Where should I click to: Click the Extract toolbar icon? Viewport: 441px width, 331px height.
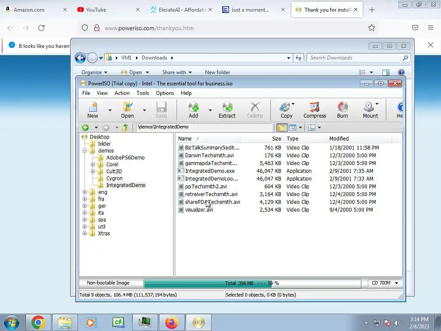[227, 110]
